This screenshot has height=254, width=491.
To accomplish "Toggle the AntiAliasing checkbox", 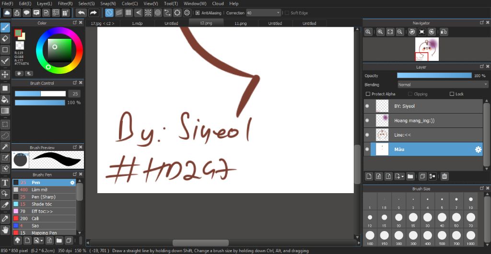I will coord(198,13).
